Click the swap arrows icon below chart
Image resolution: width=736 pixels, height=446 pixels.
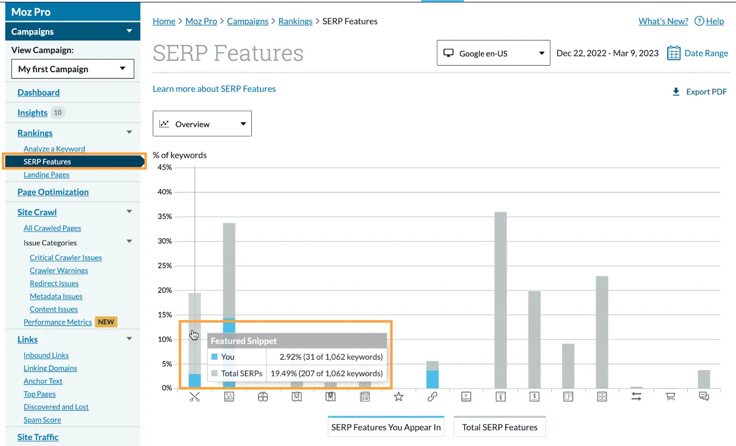point(636,397)
